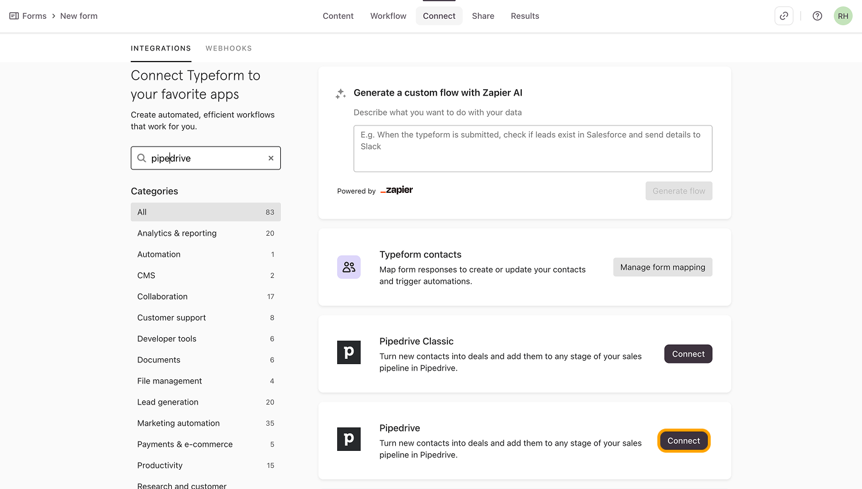Image resolution: width=862 pixels, height=489 pixels.
Task: Click the Zapier AI sparkle icon
Action: 341,93
